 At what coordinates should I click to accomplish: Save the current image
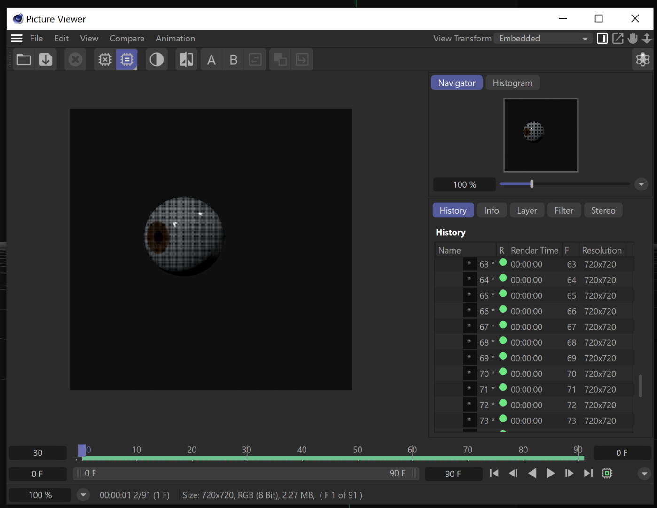click(46, 59)
